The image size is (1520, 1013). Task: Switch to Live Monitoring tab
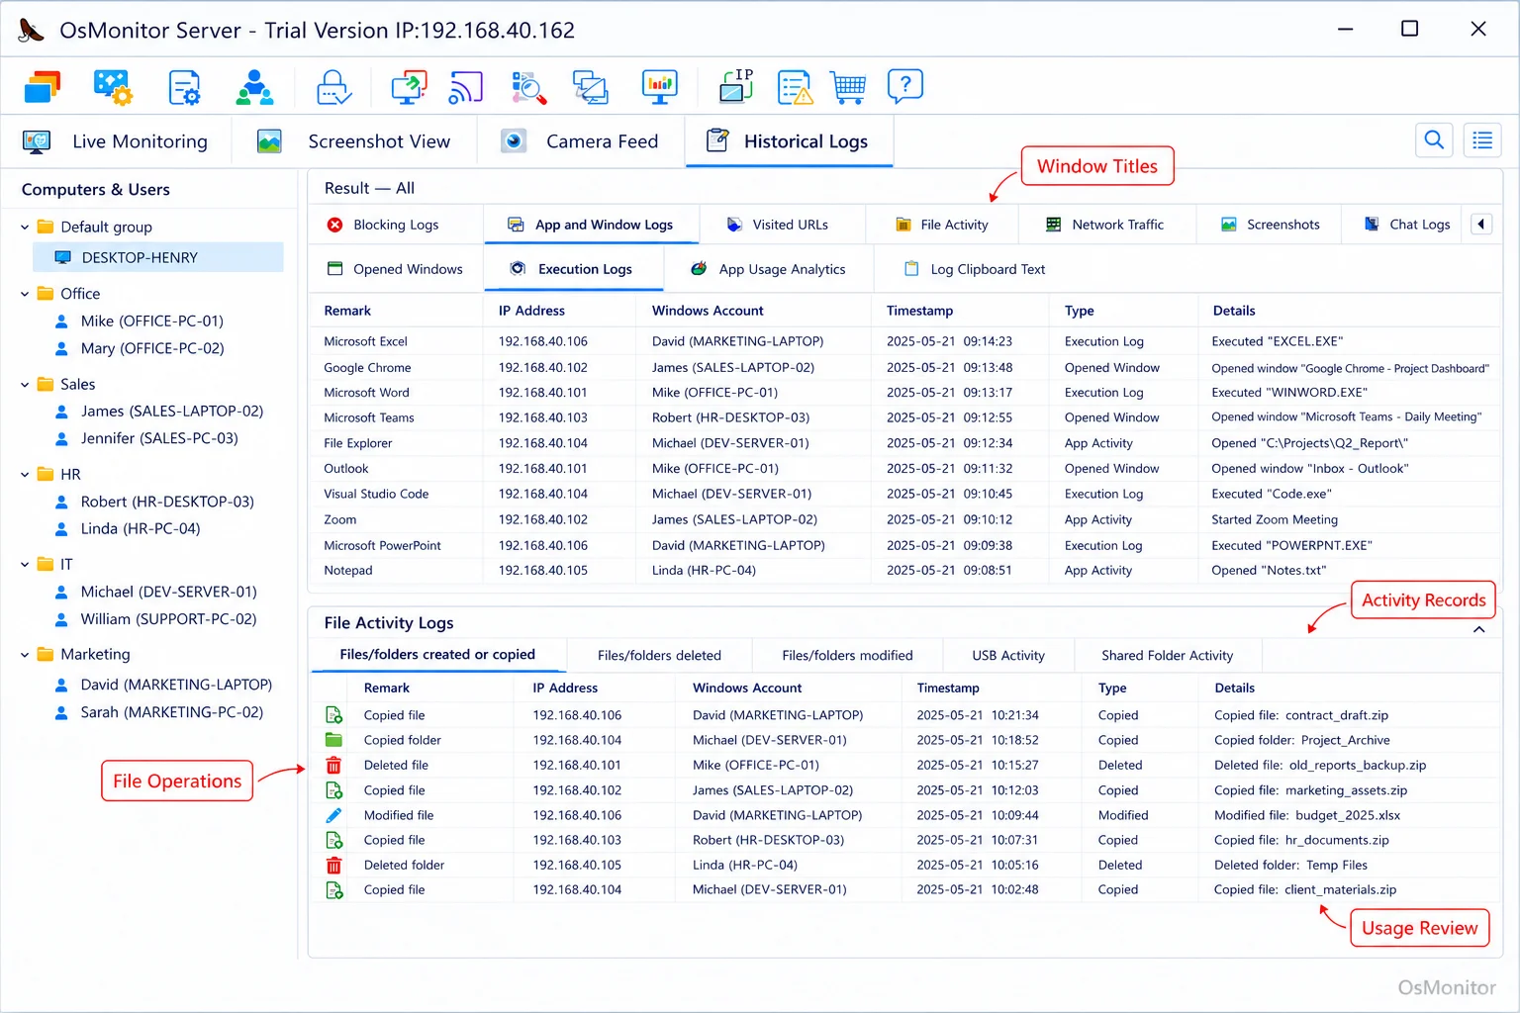pyautogui.click(x=116, y=141)
